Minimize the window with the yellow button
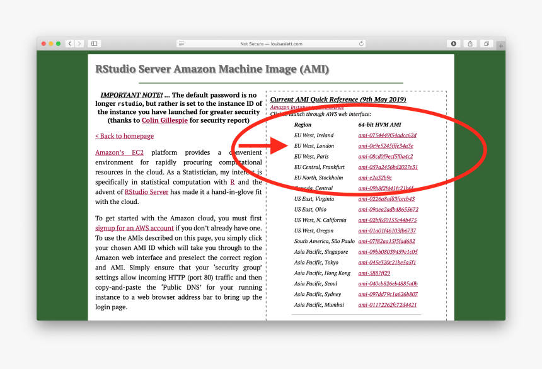Image resolution: width=542 pixels, height=369 pixels. point(51,43)
